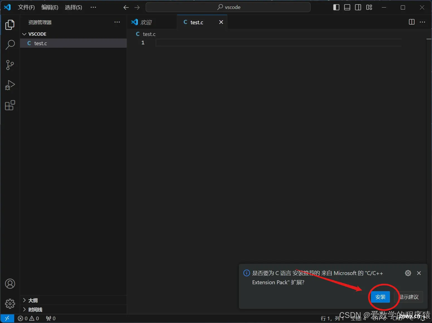432x323 pixels.
Task: Go back with the left arrow
Action: tap(126, 8)
